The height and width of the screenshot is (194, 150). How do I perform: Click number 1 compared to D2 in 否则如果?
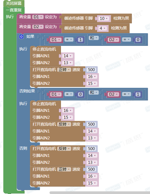pyautogui.click(x=138, y=94)
